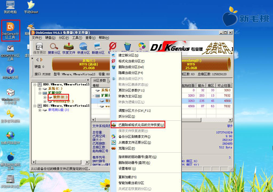Click the wendang(F:) NTFS block in disk bar

pos(206,64)
